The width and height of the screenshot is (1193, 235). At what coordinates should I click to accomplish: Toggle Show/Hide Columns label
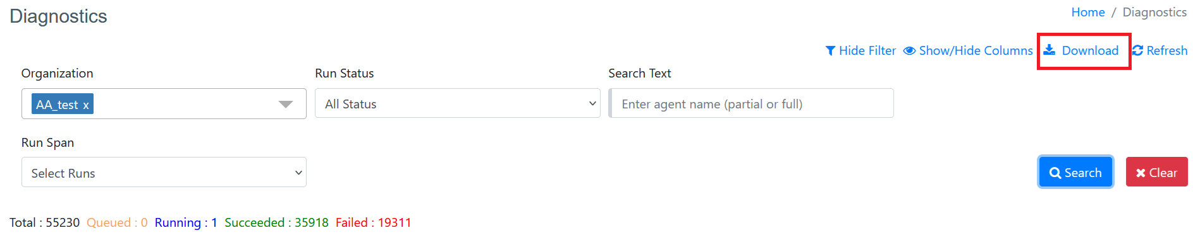point(976,51)
